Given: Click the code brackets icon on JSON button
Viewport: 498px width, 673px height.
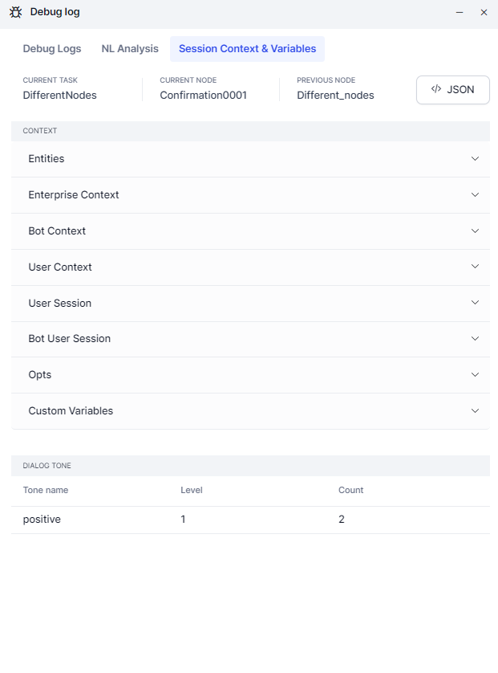Looking at the screenshot, I should 436,89.
